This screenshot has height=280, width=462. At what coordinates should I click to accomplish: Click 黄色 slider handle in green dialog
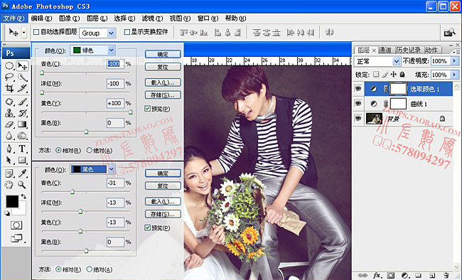coord(130,112)
